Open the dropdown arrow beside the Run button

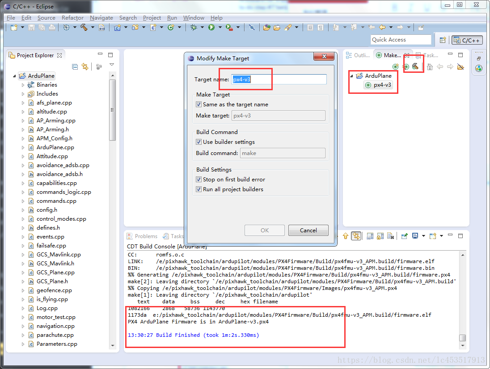point(220,27)
